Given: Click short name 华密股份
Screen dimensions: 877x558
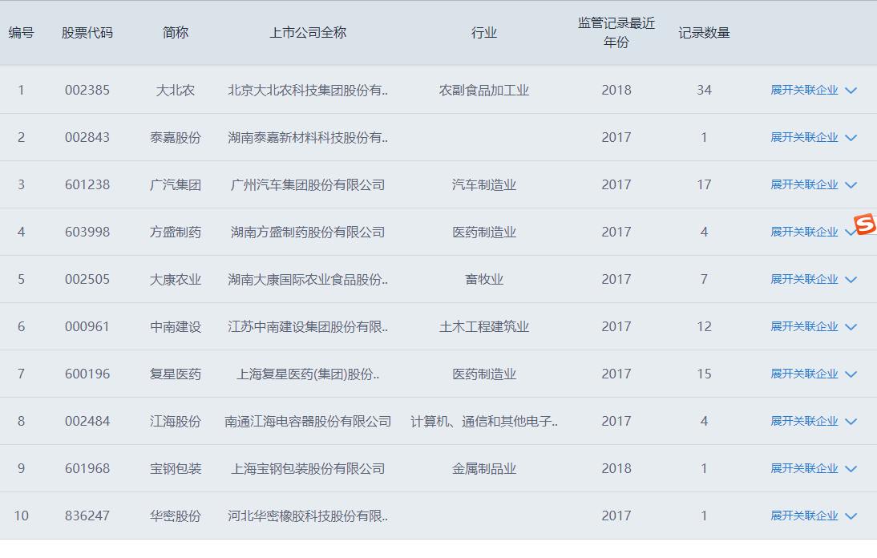Looking at the screenshot, I should coord(175,516).
